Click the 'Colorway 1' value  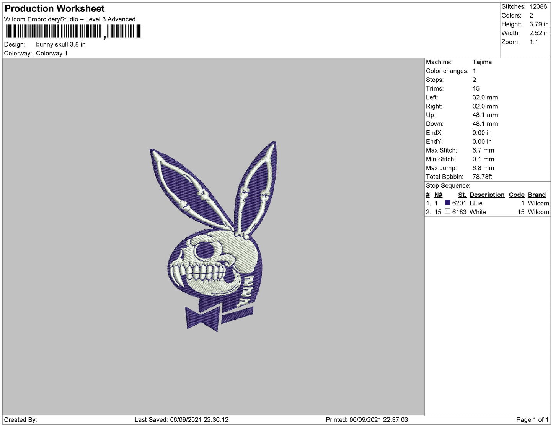(x=52, y=53)
